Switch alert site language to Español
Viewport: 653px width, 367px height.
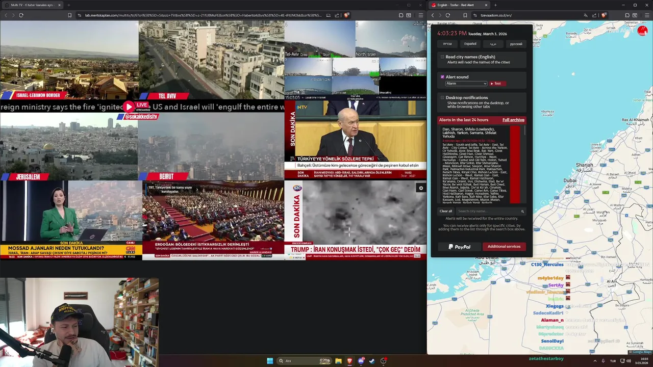tap(470, 44)
